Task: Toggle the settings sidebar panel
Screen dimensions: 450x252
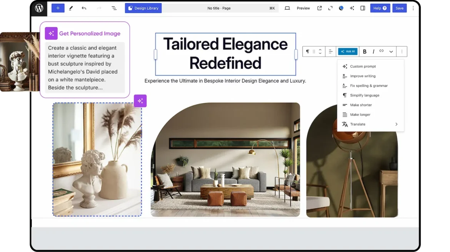Action: [362, 8]
